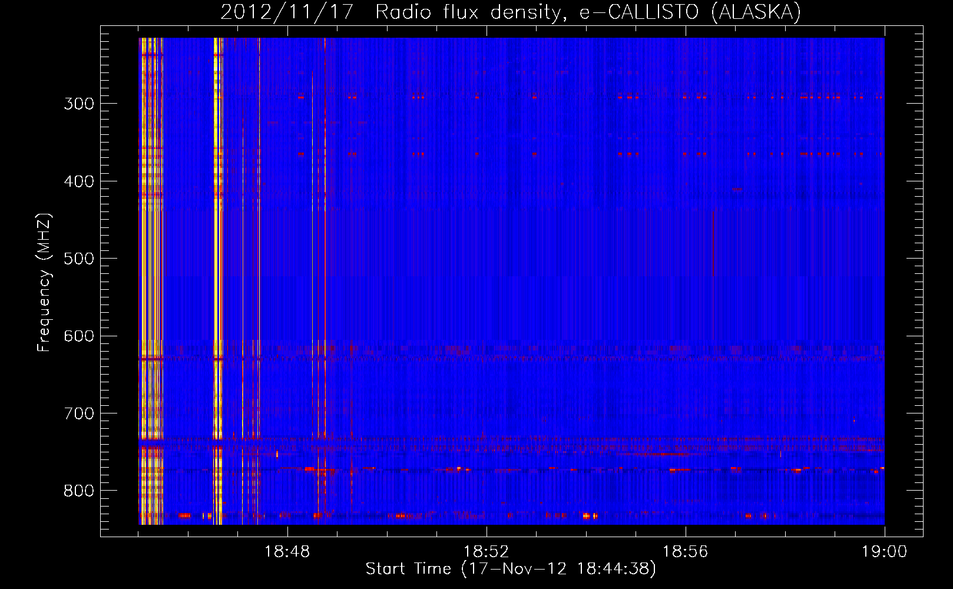
Task: Click the 700 frequency tick label
Action: pyautogui.click(x=79, y=413)
